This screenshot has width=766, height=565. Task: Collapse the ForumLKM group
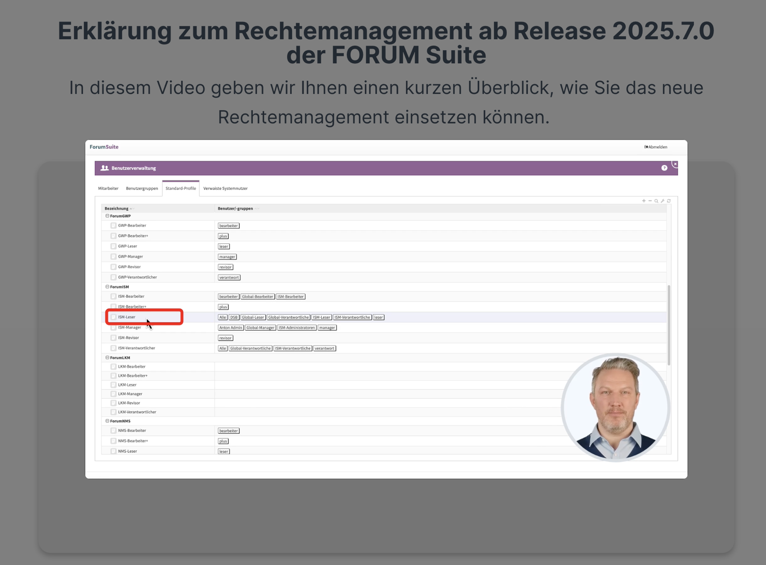107,358
